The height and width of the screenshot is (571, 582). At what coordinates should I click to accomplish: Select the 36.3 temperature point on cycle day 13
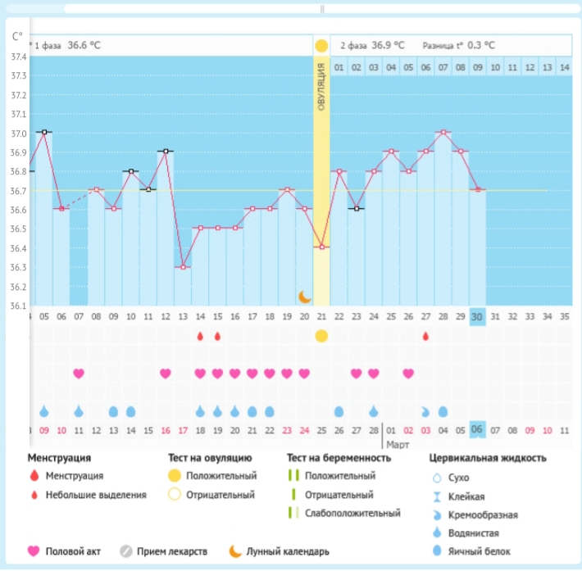[183, 267]
